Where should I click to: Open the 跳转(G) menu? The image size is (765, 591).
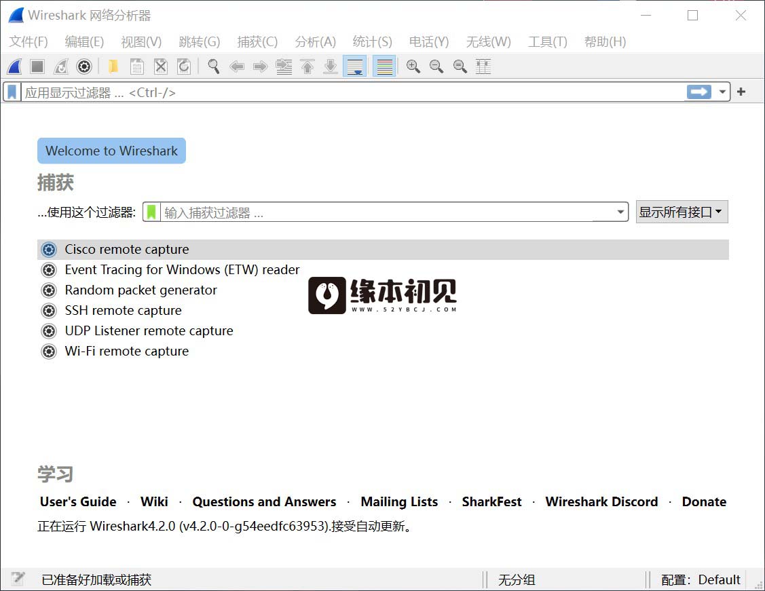199,42
